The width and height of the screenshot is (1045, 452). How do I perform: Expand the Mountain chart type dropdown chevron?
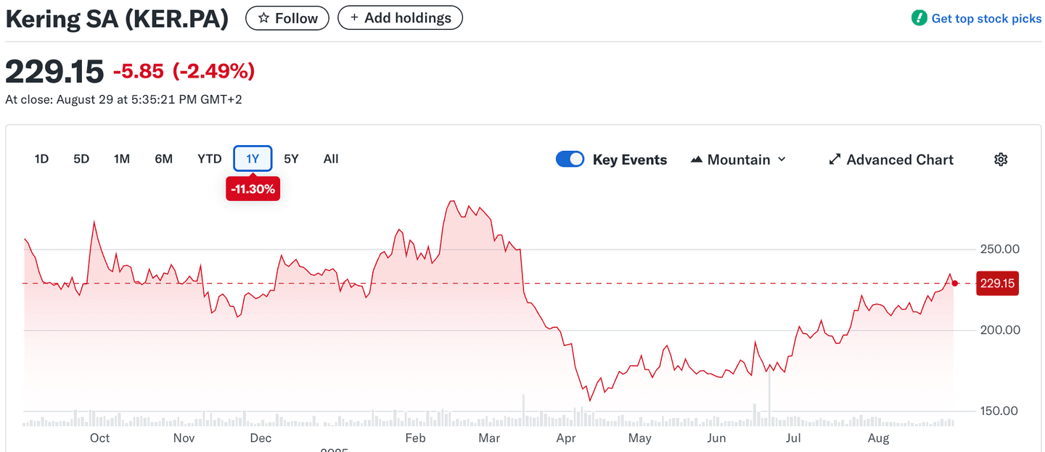(782, 160)
